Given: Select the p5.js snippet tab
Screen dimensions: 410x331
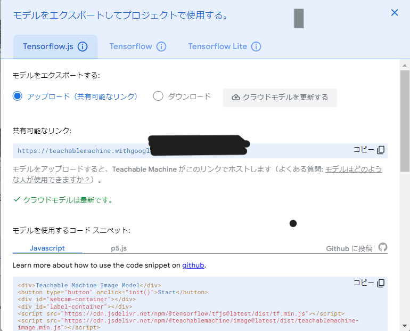Looking at the screenshot, I should coord(119,248).
